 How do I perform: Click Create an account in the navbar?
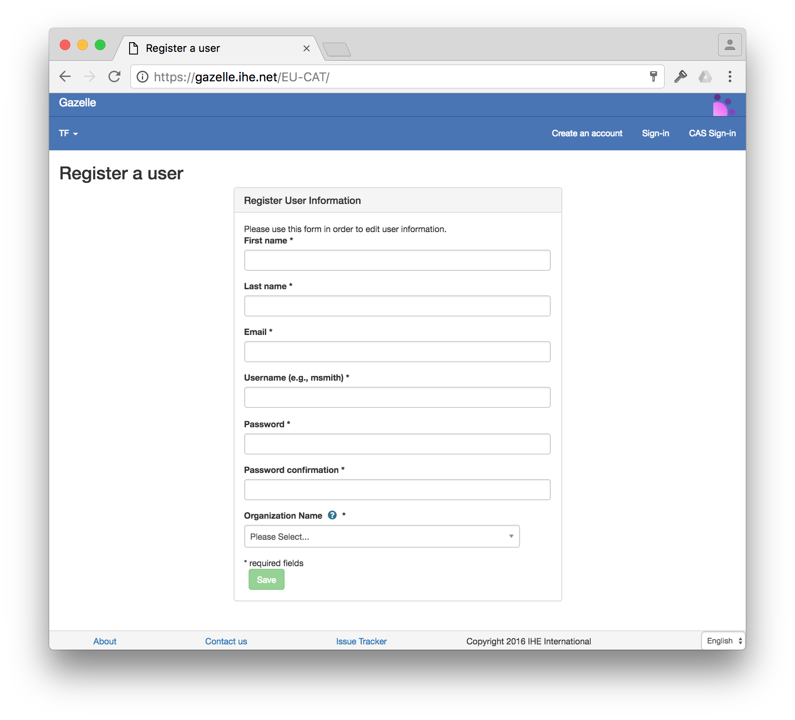[587, 133]
